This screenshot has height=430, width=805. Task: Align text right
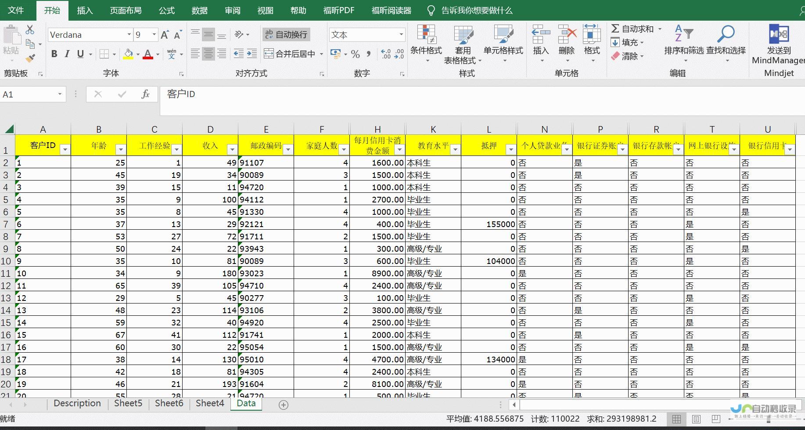click(x=222, y=54)
